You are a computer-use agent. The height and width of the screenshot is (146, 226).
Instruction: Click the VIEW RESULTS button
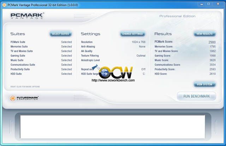point(204,34)
